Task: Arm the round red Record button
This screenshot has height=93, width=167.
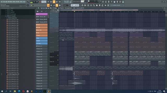Action: 40,2
